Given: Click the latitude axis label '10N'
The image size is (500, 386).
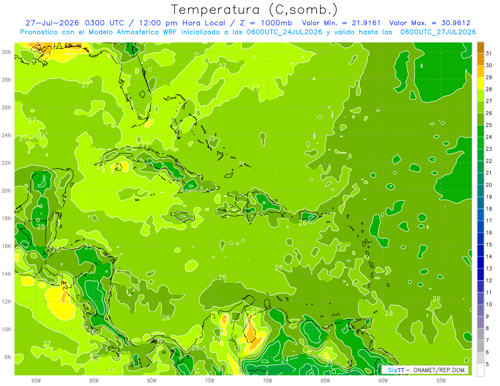Looking at the screenshot, I should pyautogui.click(x=7, y=329).
